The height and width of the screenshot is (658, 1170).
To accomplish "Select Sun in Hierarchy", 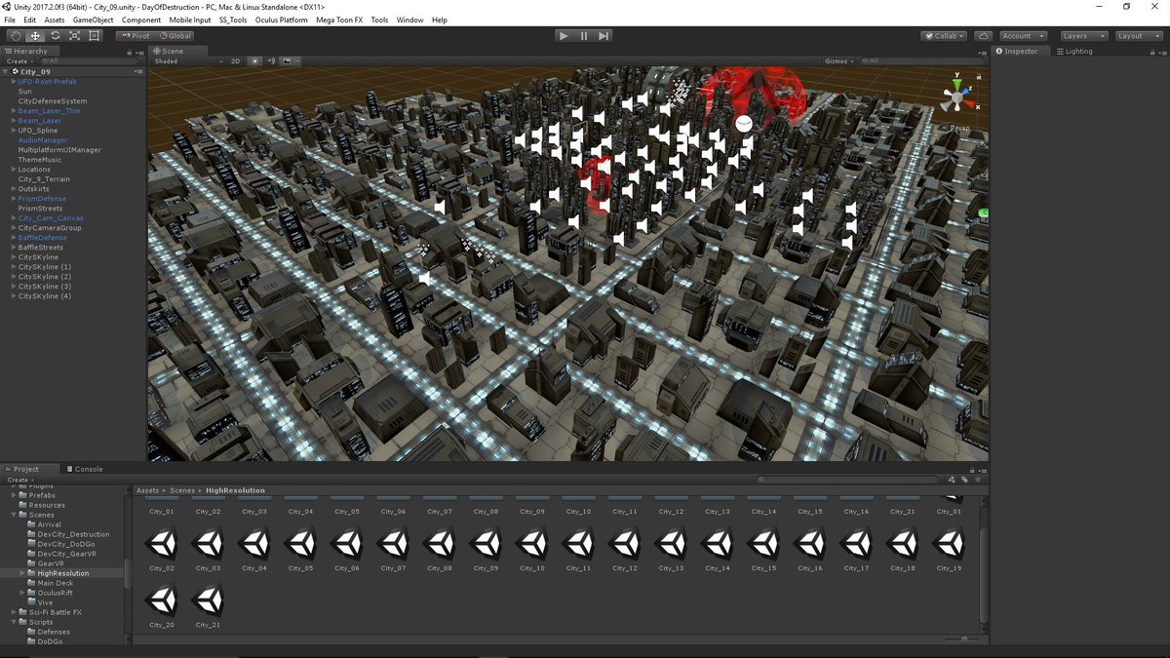I will coord(24,92).
